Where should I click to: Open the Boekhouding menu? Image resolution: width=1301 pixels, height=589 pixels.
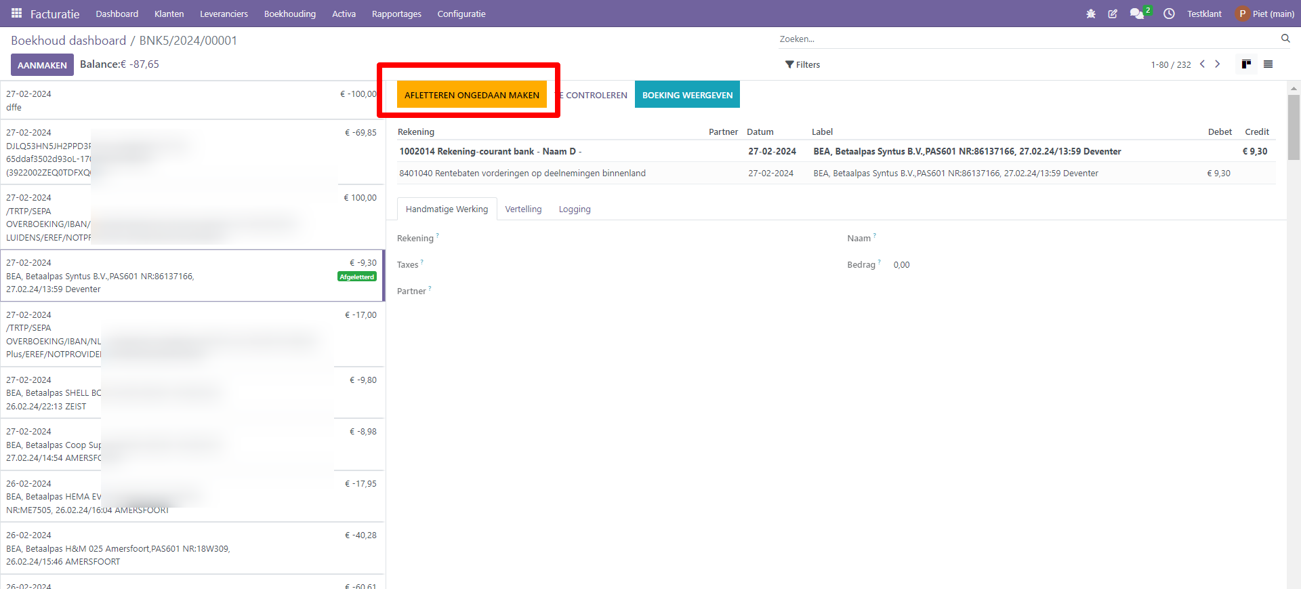(x=289, y=14)
